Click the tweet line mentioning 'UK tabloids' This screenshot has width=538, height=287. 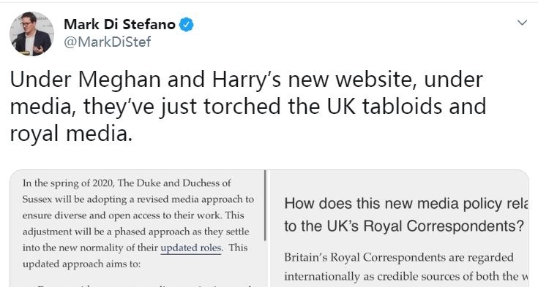(248, 106)
